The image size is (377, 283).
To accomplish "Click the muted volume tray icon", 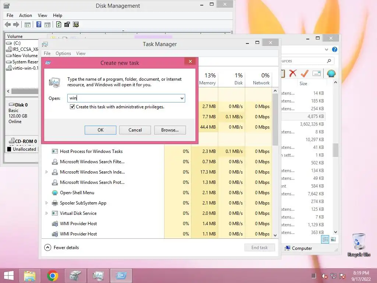I will tap(324, 276).
